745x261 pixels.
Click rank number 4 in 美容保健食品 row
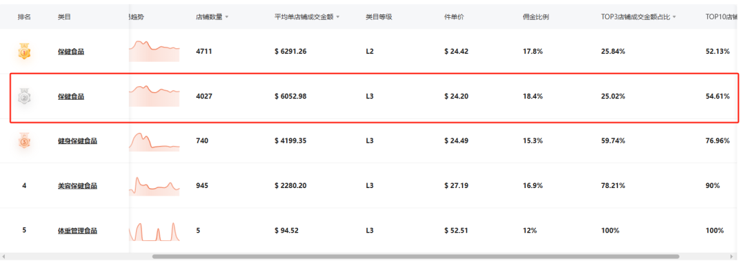tap(24, 186)
